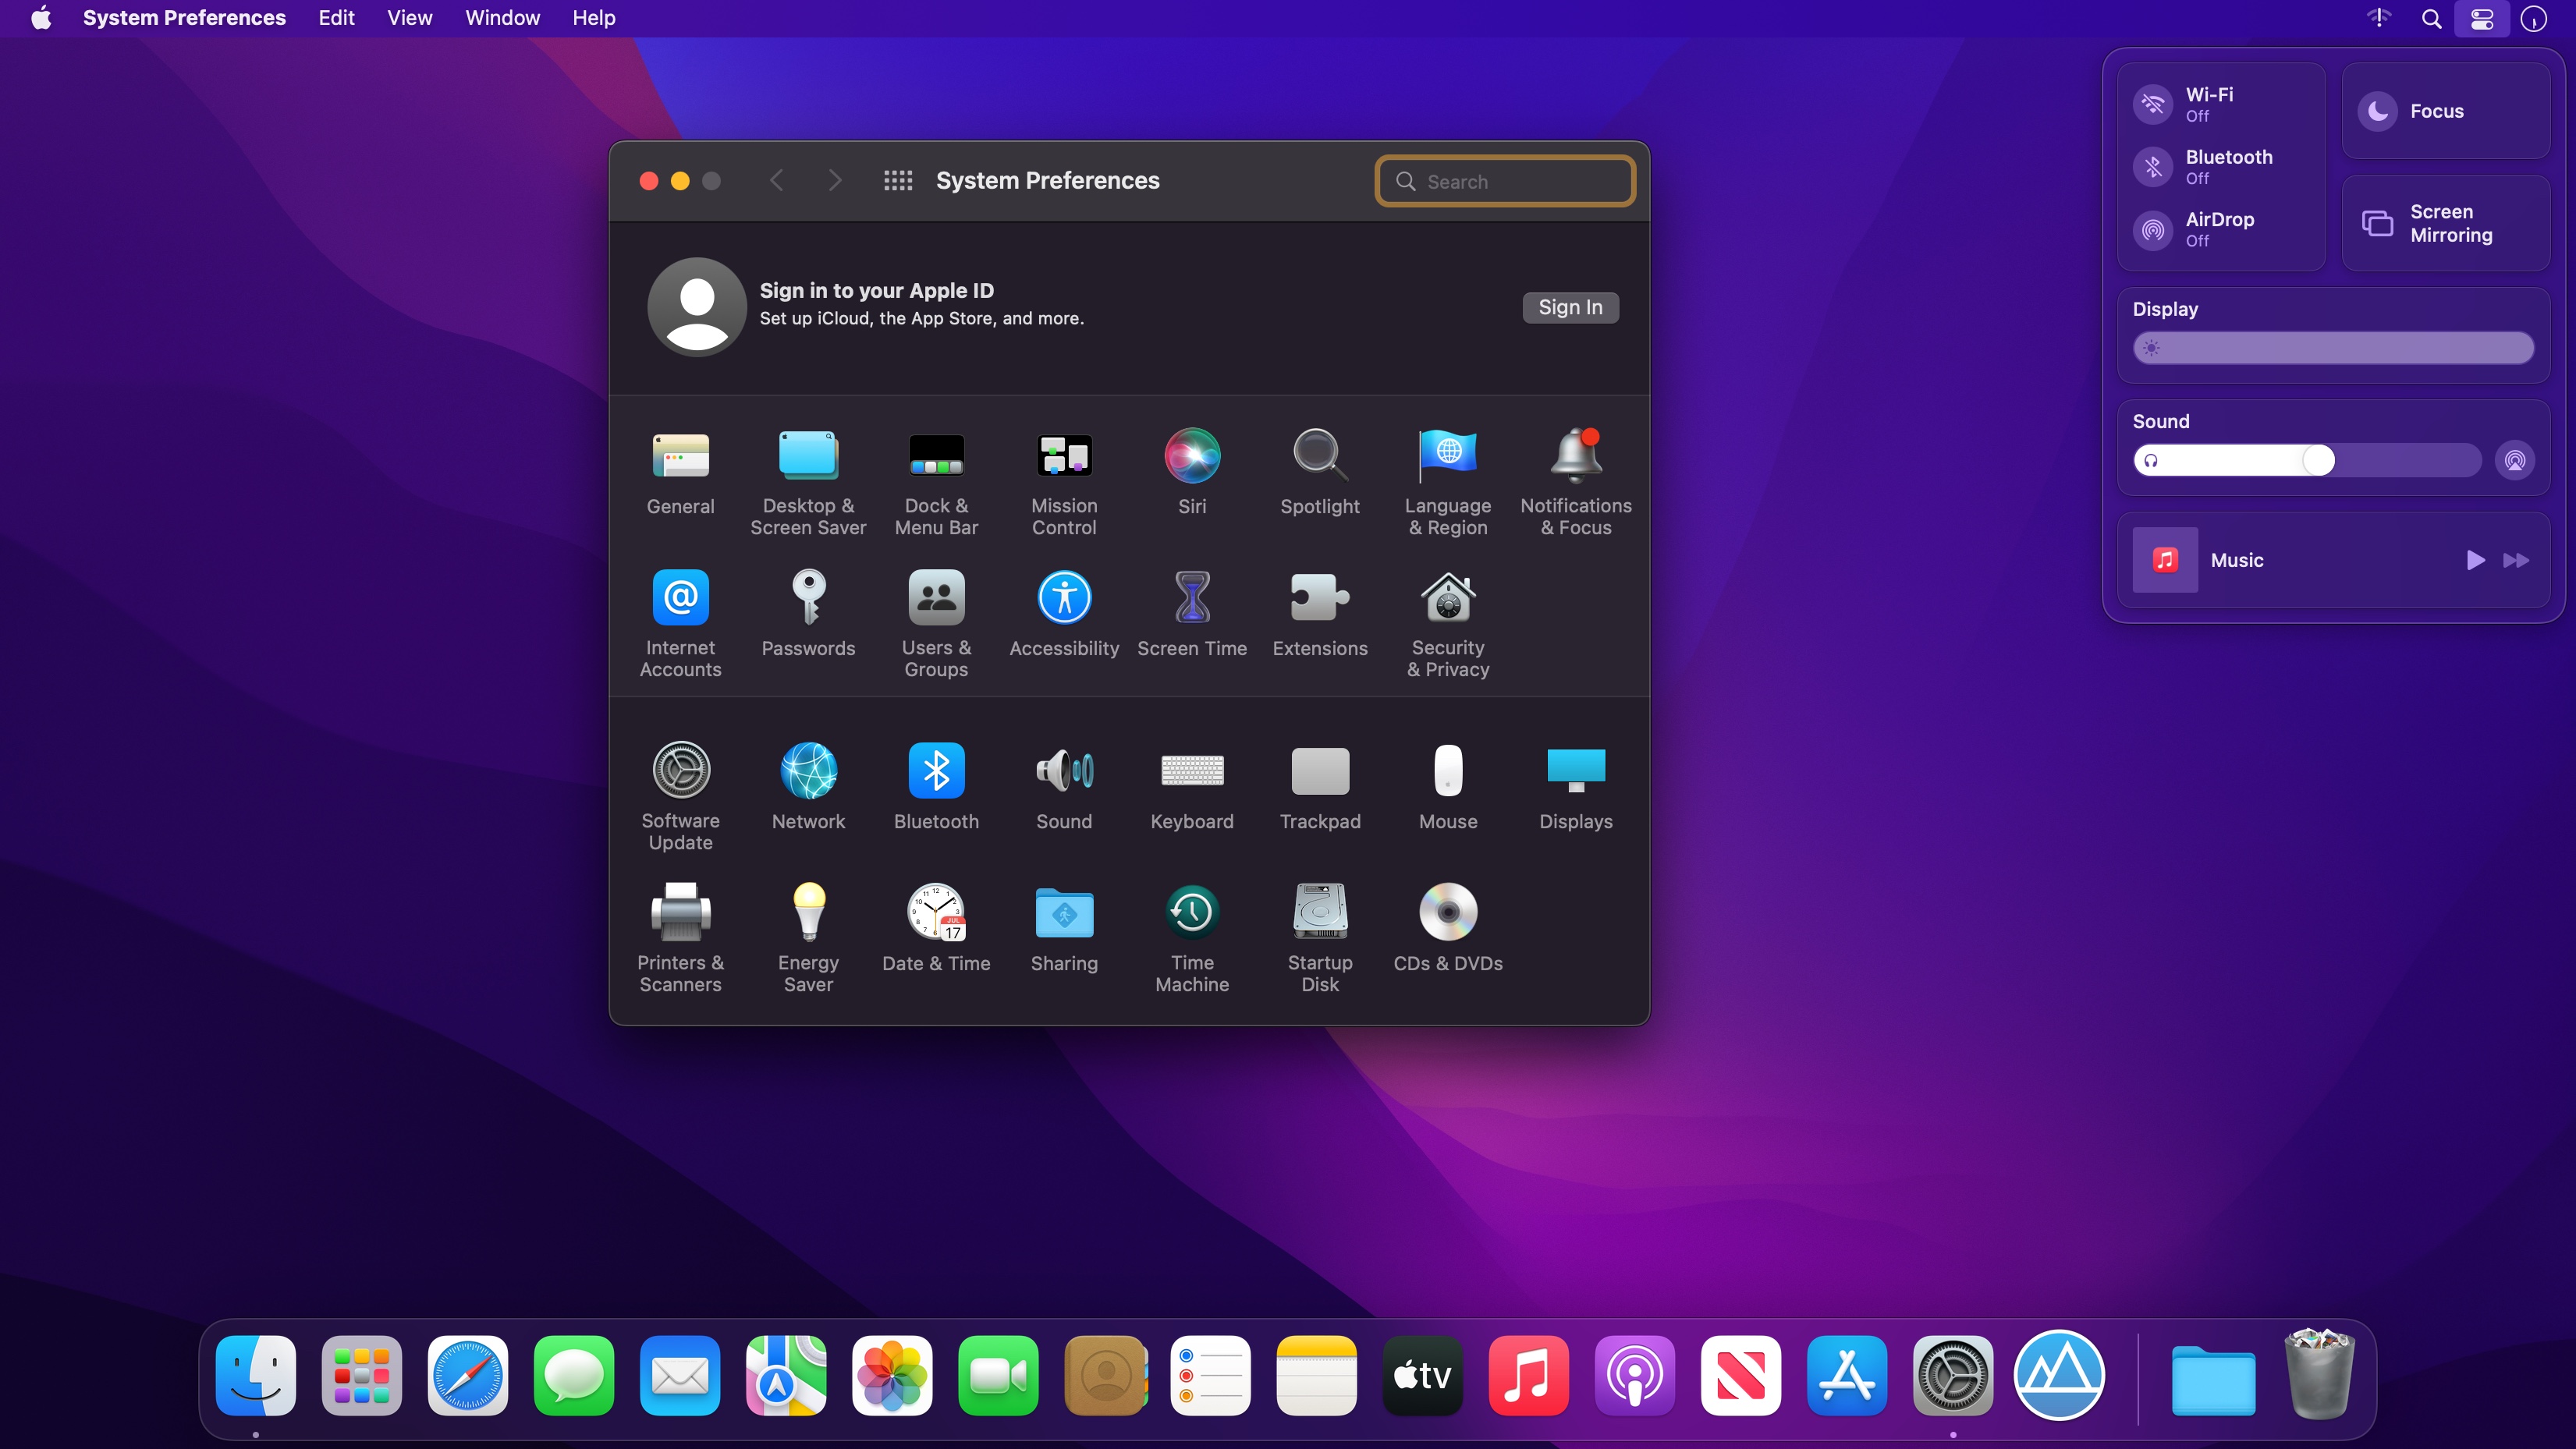Image resolution: width=2576 pixels, height=1449 pixels.
Task: Open Accessibility preferences
Action: click(1064, 615)
